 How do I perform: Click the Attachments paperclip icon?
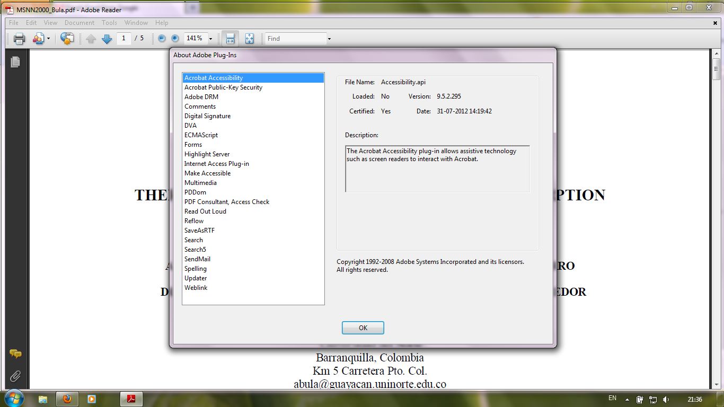pos(15,376)
